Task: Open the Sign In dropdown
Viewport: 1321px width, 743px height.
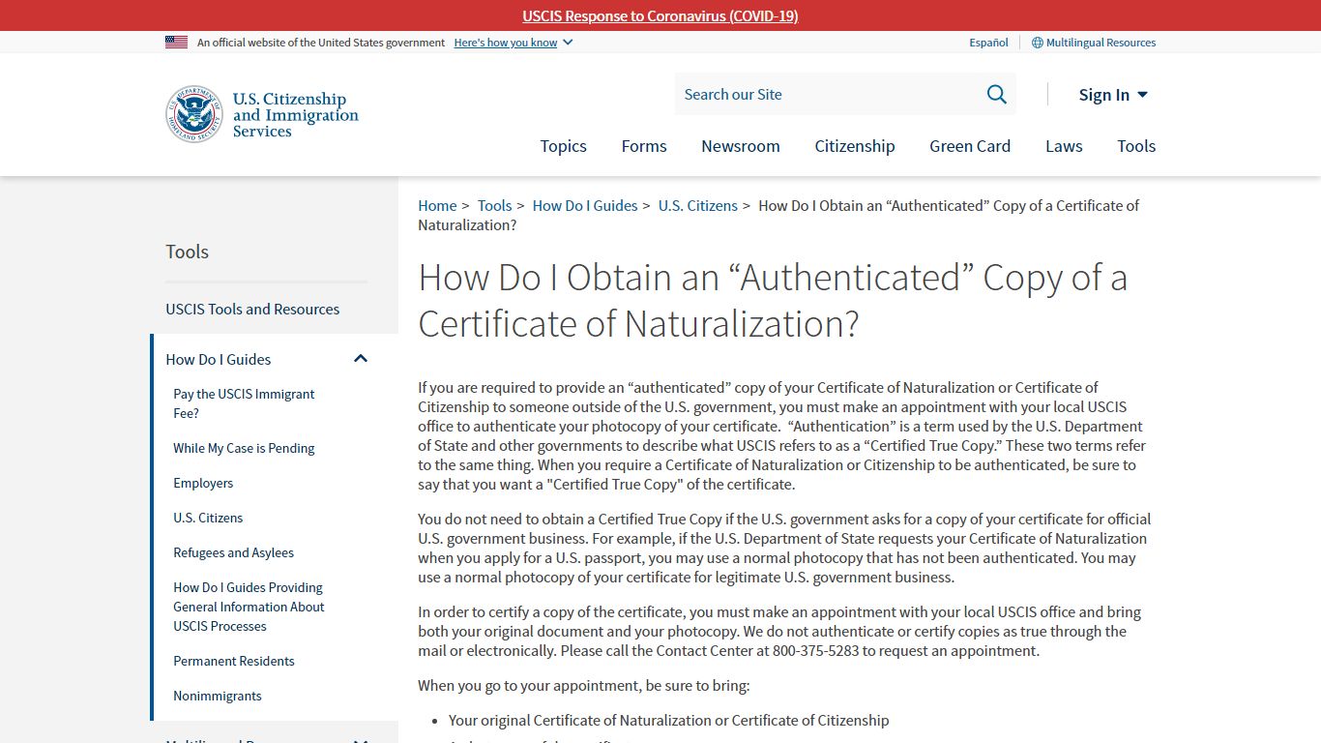Action: 1113,94
